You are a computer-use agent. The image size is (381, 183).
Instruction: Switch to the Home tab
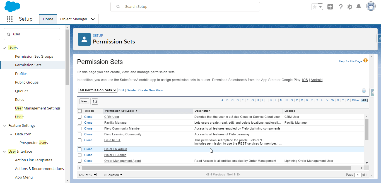48,19
